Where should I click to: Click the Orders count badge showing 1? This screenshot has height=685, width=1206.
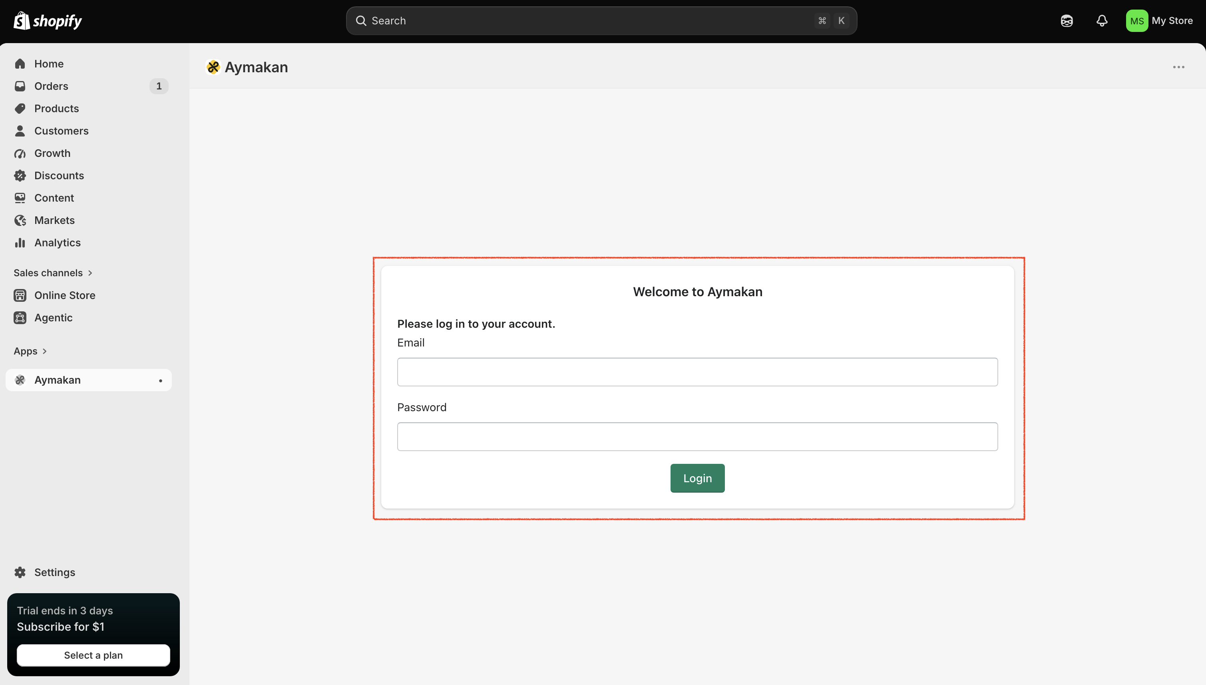pos(159,86)
